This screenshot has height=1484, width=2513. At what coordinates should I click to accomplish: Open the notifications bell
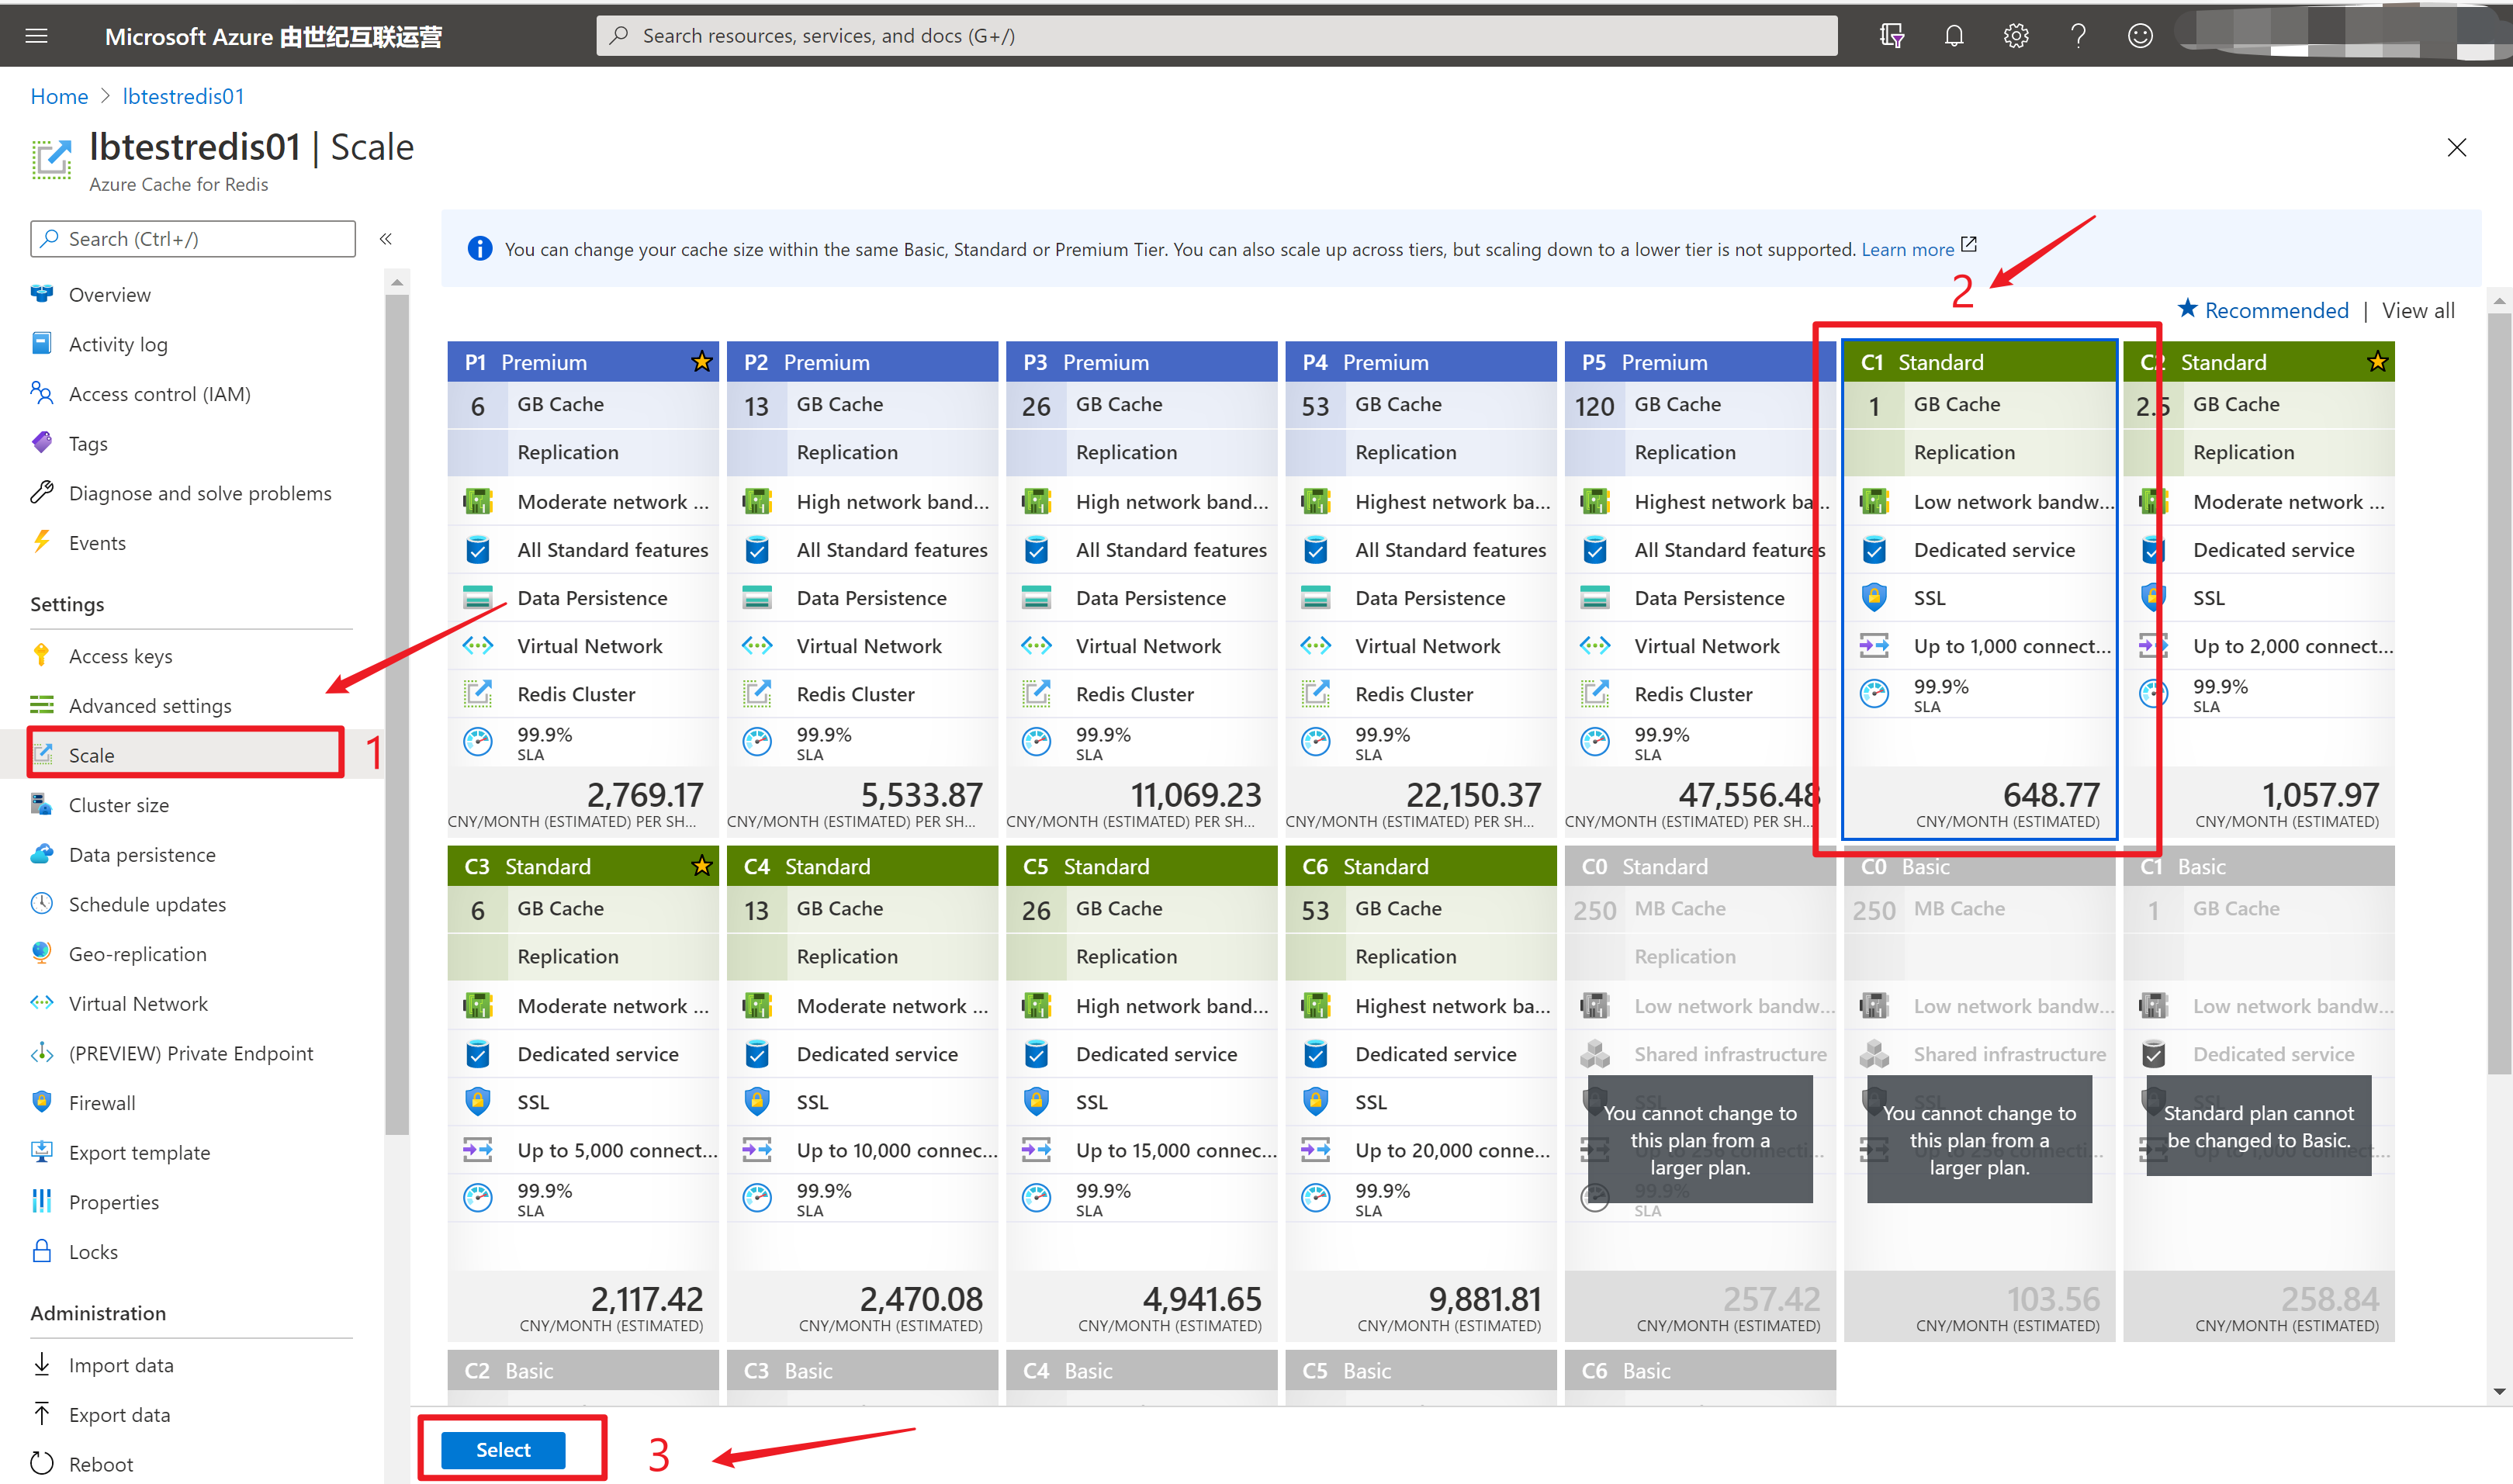tap(1953, 36)
